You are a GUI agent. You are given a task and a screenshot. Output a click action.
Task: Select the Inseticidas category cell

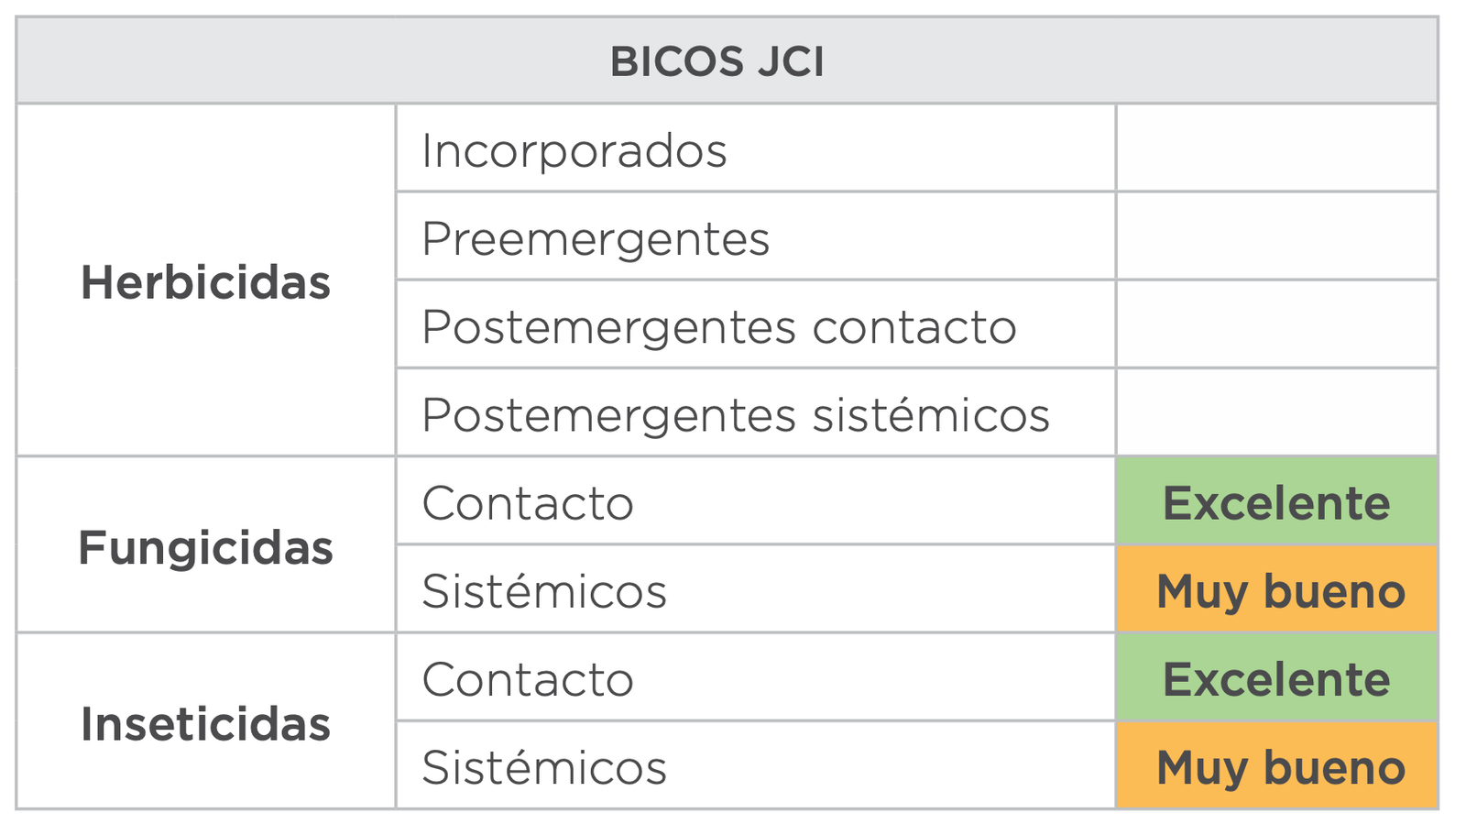pos(205,723)
